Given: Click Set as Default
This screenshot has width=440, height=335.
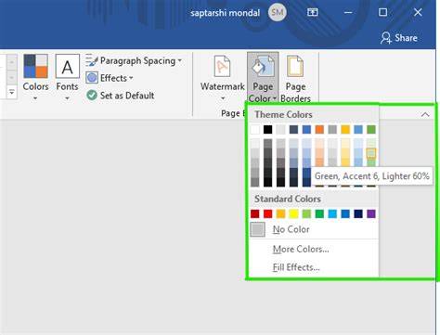Looking at the screenshot, I should pyautogui.click(x=120, y=96).
